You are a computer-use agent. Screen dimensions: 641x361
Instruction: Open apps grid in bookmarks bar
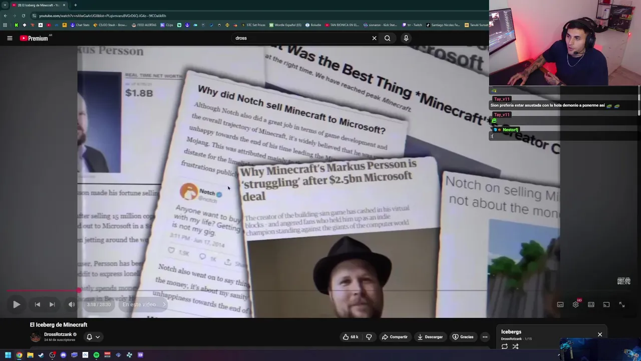[5, 25]
